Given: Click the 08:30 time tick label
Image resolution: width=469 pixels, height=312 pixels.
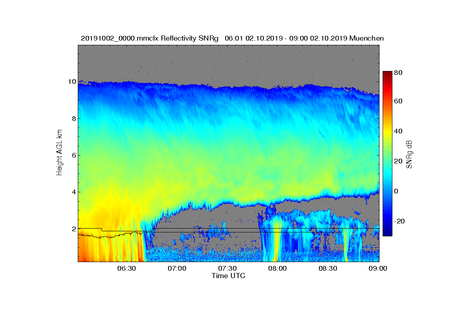Looking at the screenshot, I should 328,269.
